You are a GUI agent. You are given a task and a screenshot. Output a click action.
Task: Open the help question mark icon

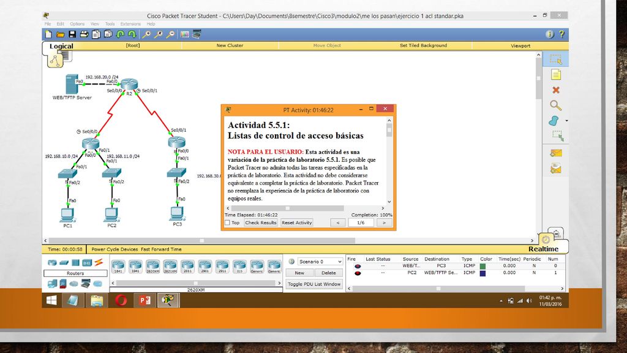point(562,34)
